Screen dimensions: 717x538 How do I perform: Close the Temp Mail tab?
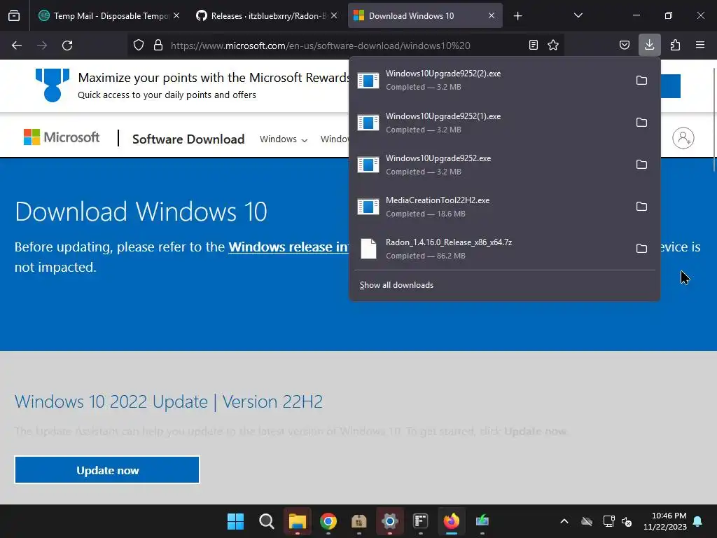(x=176, y=15)
